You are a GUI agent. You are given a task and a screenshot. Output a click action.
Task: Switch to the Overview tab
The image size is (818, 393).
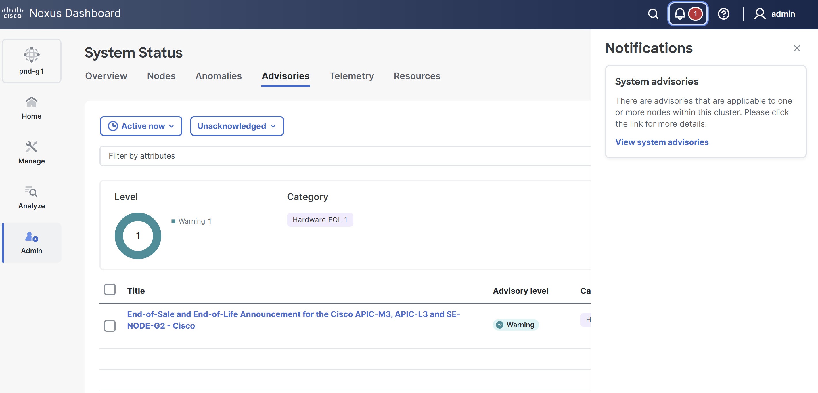106,76
